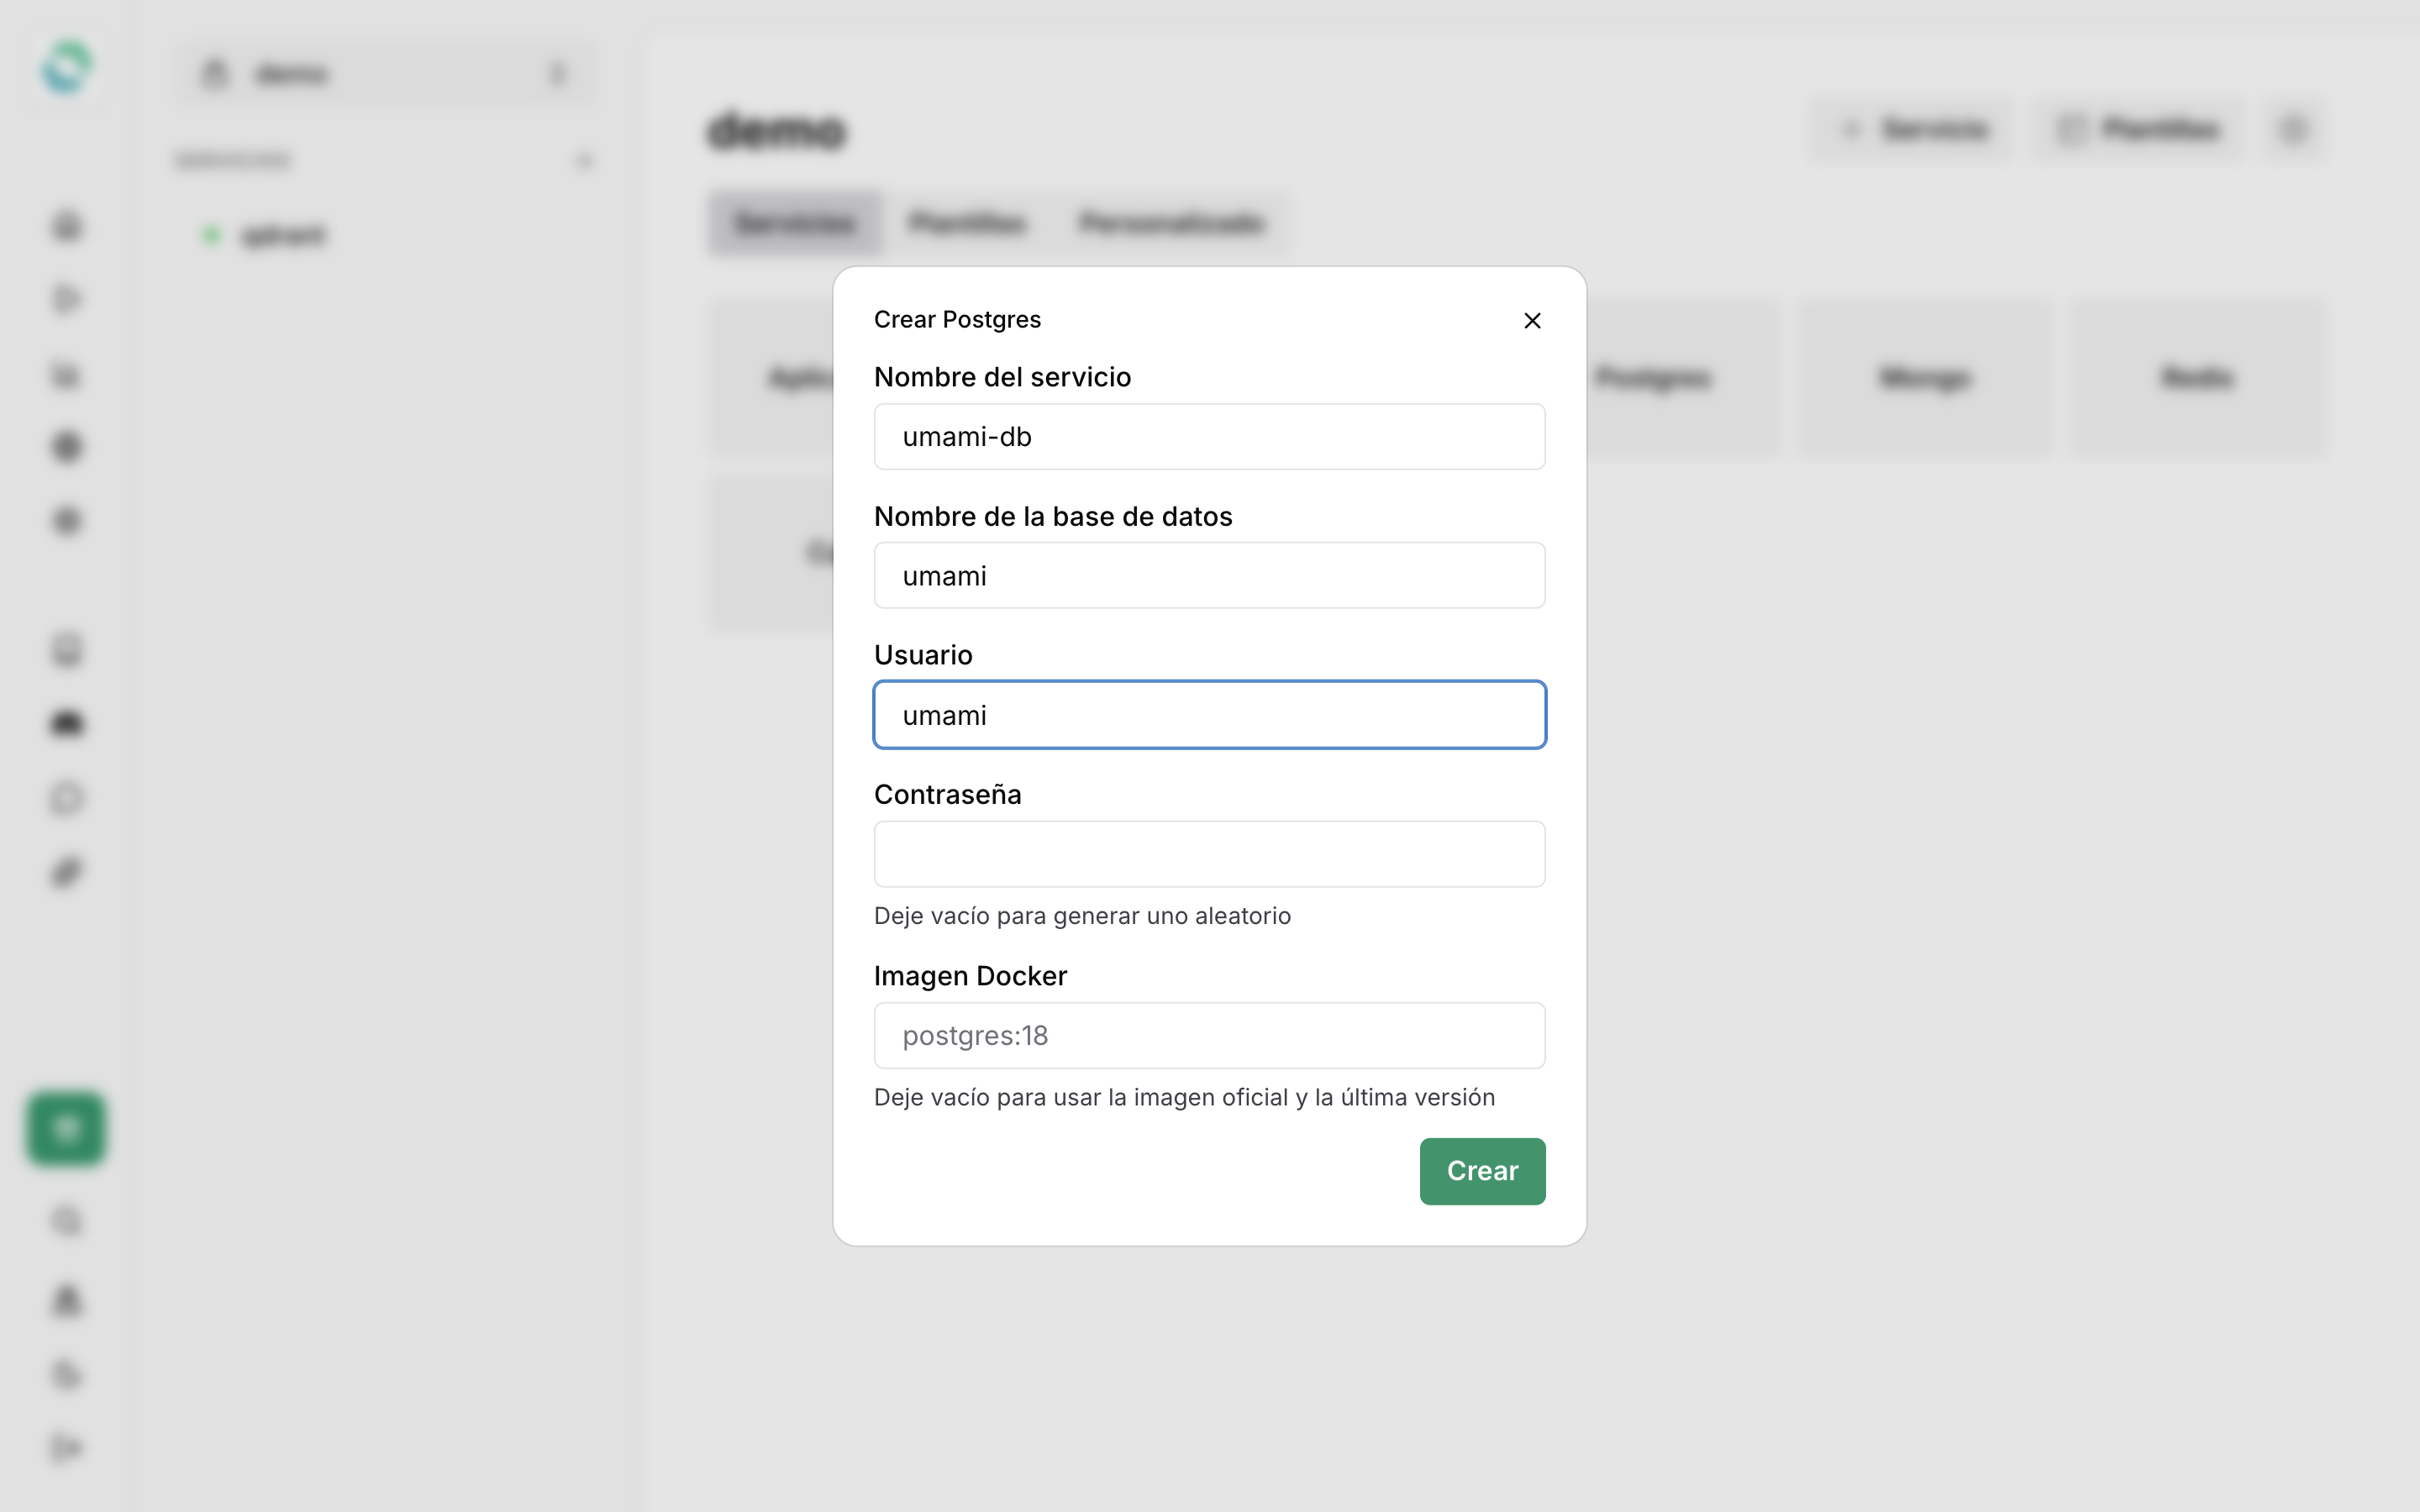This screenshot has height=1512, width=2420.
Task: Click the + Servicio button in header
Action: (x=1913, y=129)
